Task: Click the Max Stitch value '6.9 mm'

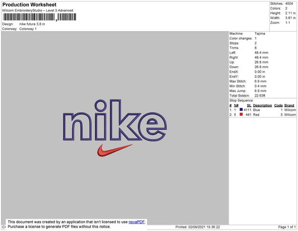Action: point(260,81)
